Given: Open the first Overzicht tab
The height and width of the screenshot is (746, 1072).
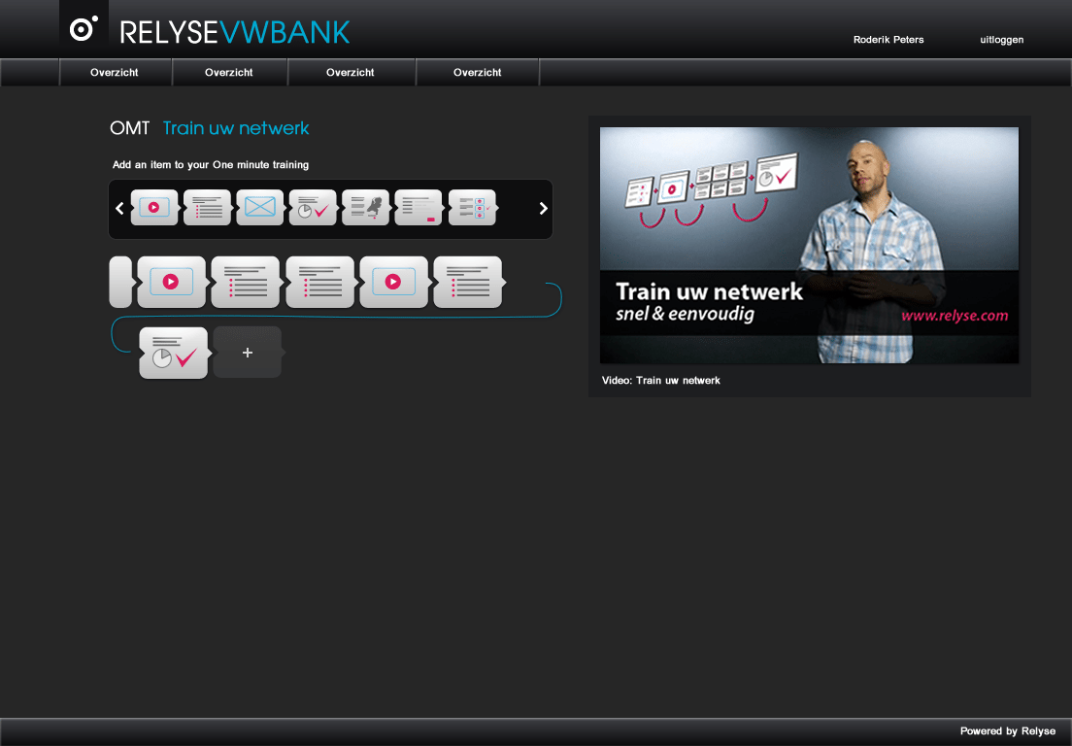Looking at the screenshot, I should click(115, 73).
